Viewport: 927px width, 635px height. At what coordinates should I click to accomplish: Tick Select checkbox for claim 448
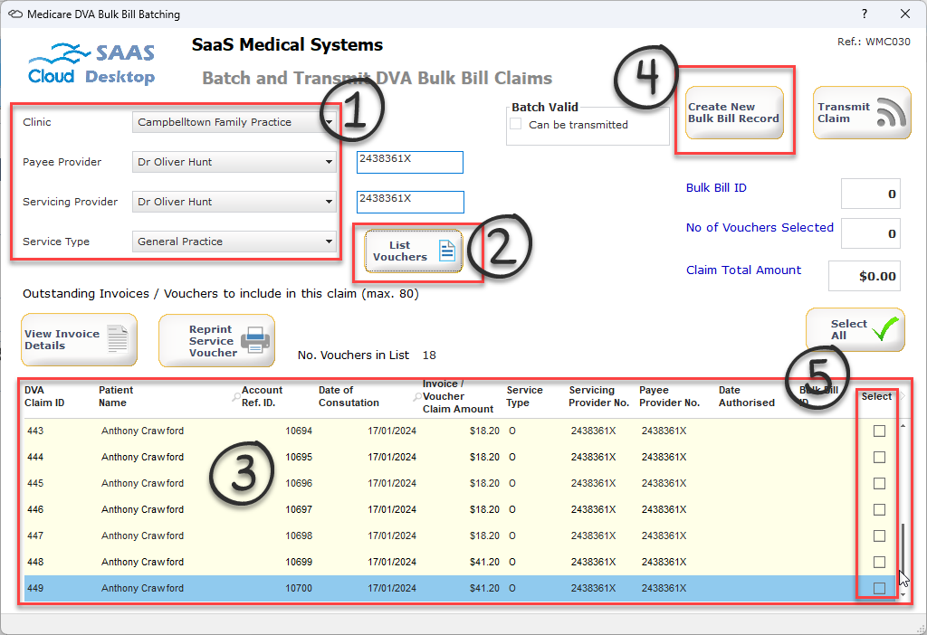(x=879, y=562)
